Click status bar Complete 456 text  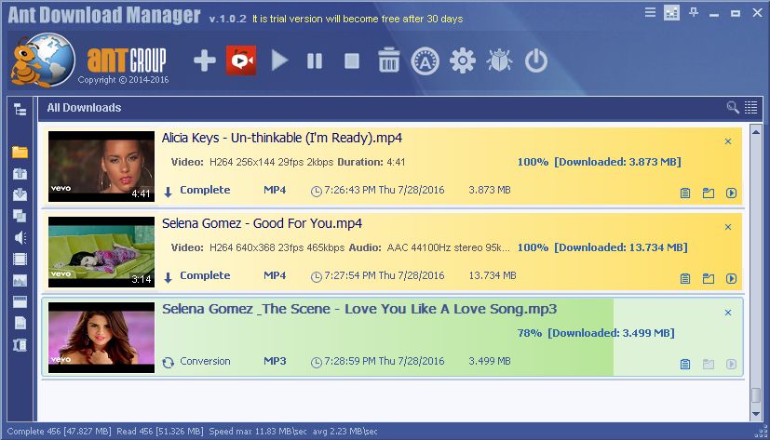coord(59,432)
